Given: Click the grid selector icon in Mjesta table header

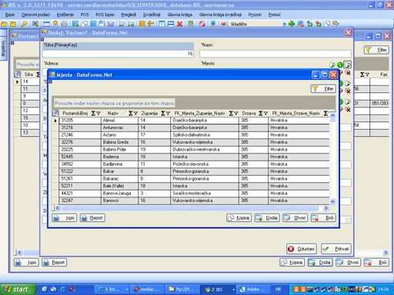Looking at the screenshot, I should 55,113.
